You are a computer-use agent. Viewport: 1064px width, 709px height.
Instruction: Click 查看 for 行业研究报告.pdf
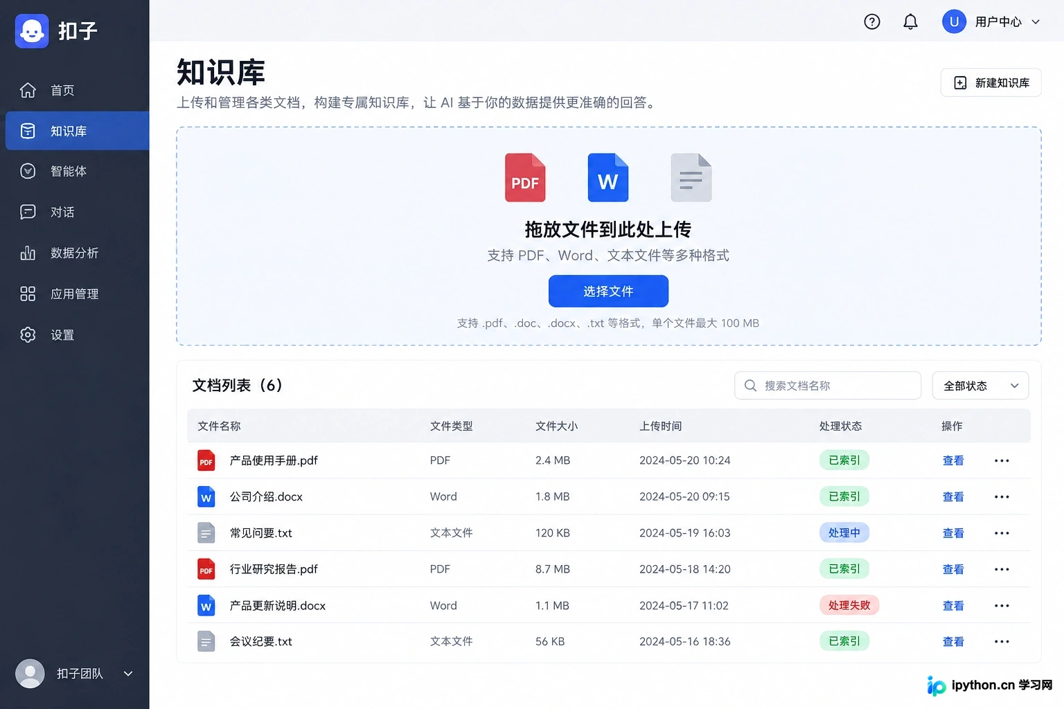953,569
